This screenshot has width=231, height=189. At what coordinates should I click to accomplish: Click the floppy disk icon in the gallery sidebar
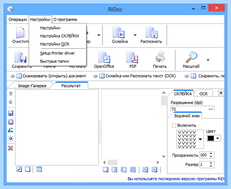[11, 113]
